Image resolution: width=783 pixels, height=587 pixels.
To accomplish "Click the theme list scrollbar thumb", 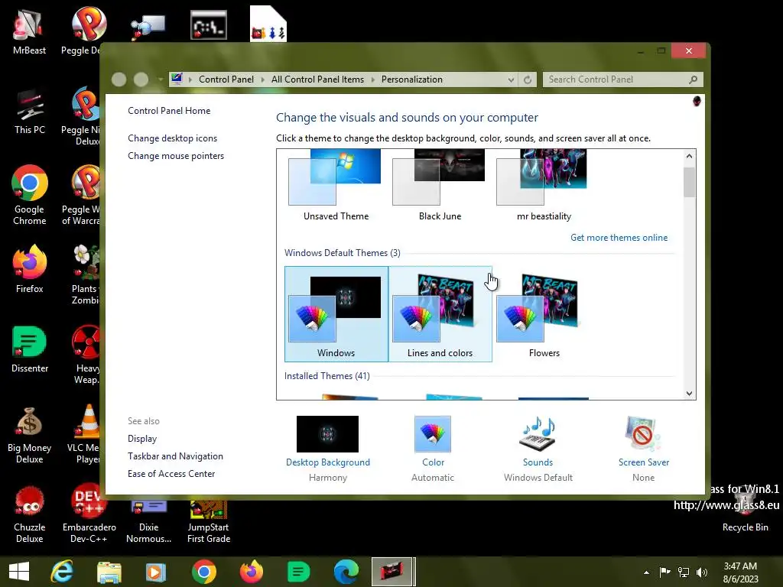I will click(689, 182).
